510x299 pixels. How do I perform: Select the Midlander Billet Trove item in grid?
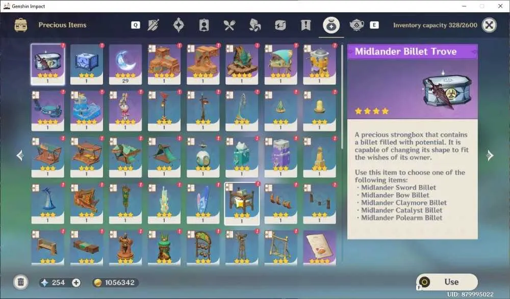coord(47,64)
